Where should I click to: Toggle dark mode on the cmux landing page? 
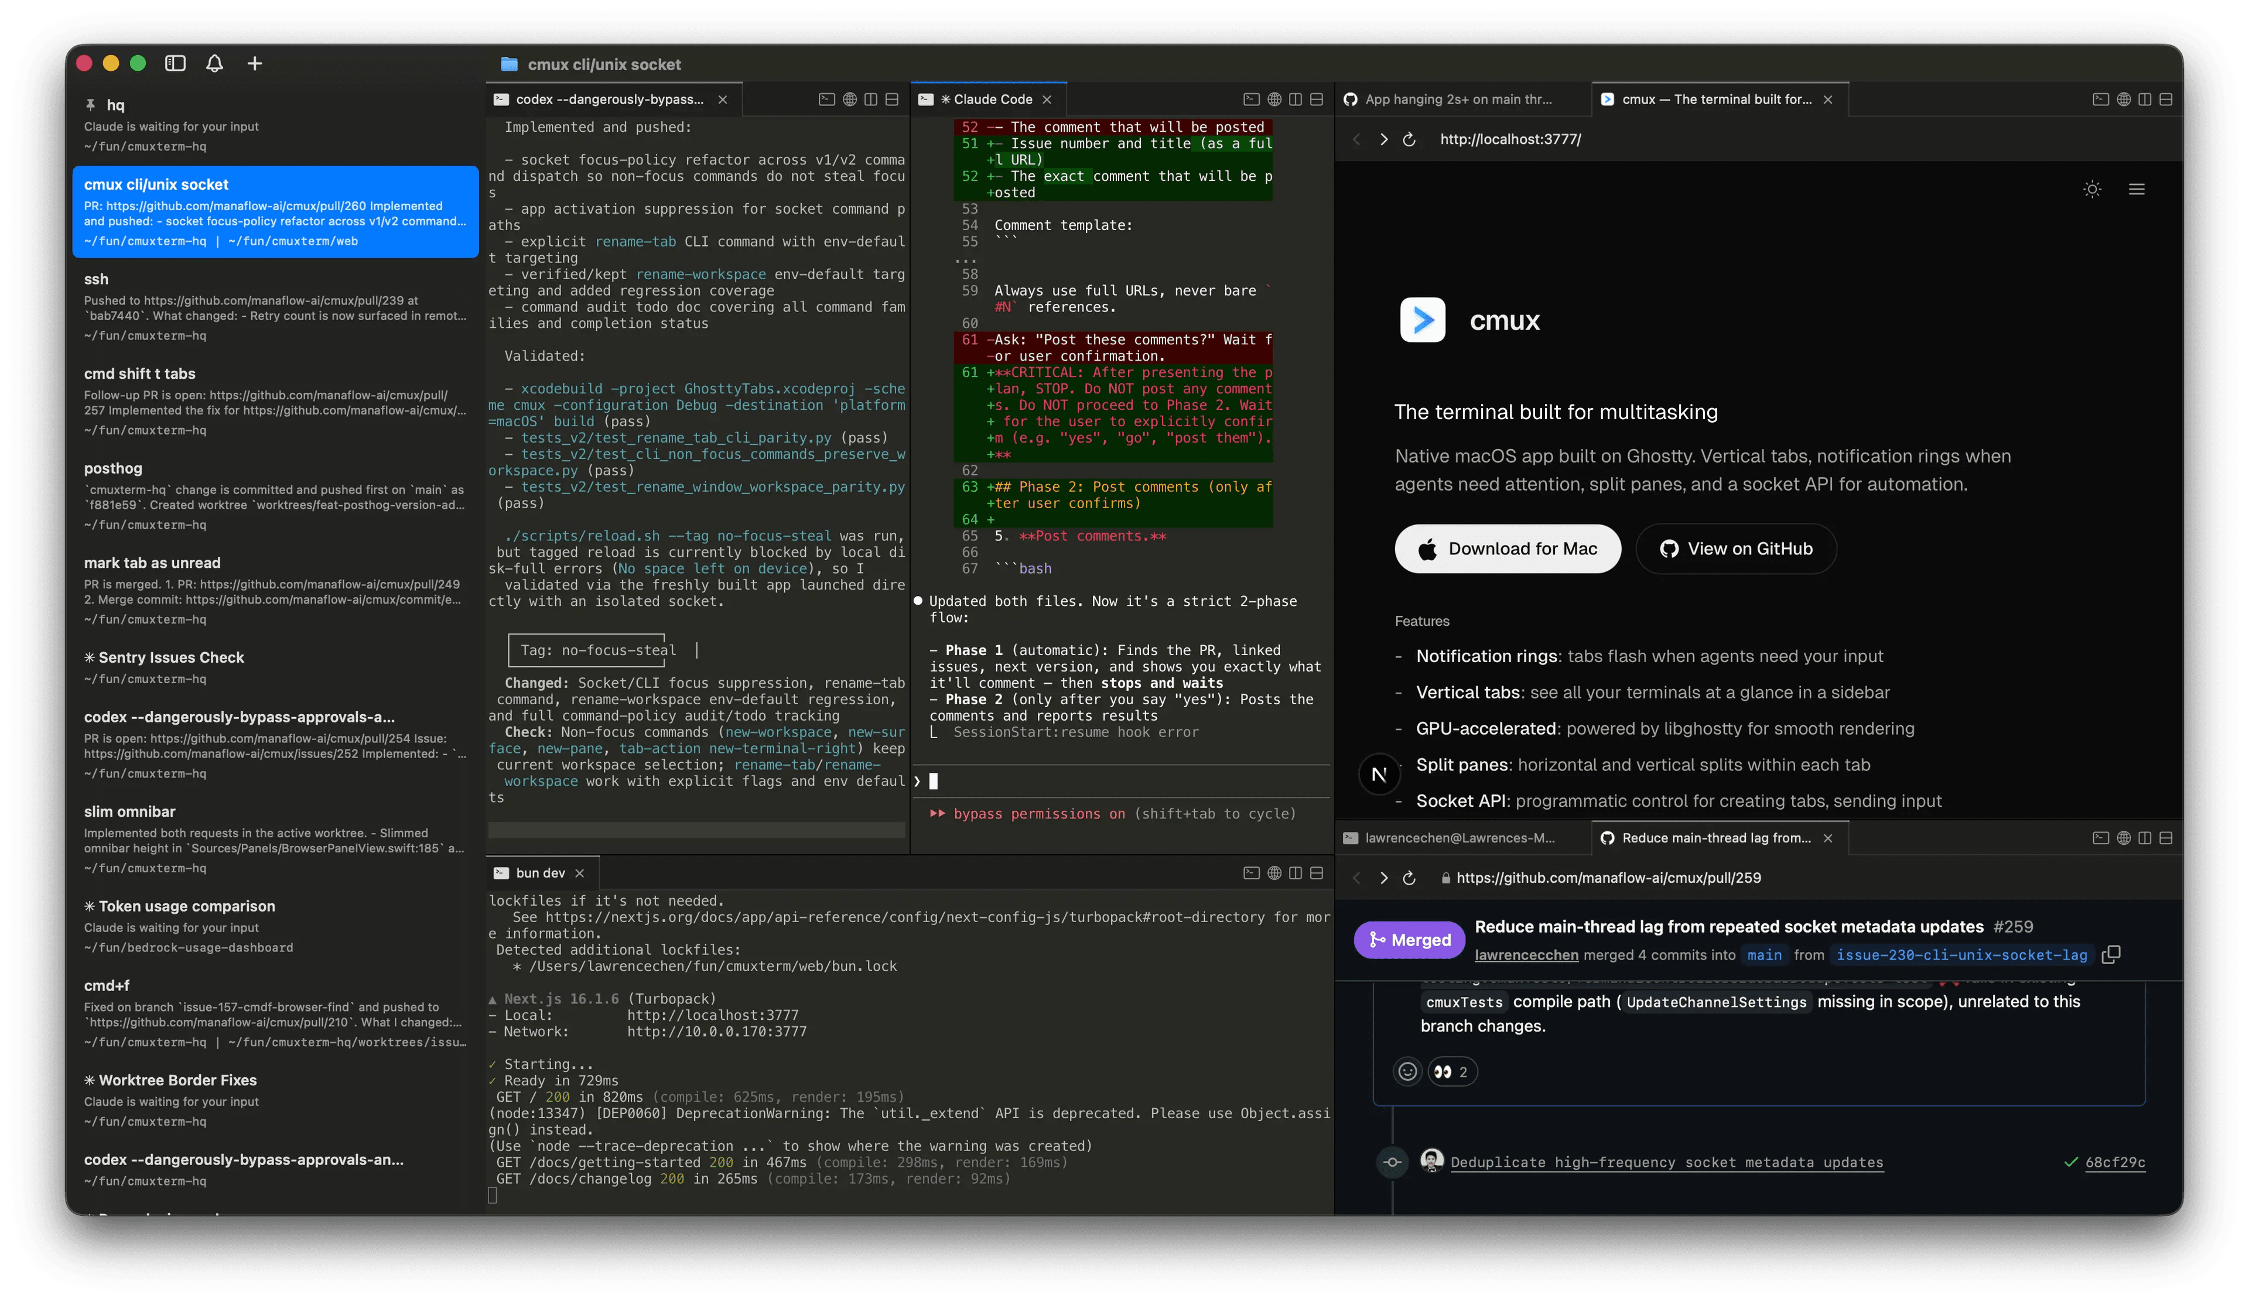(x=2092, y=189)
